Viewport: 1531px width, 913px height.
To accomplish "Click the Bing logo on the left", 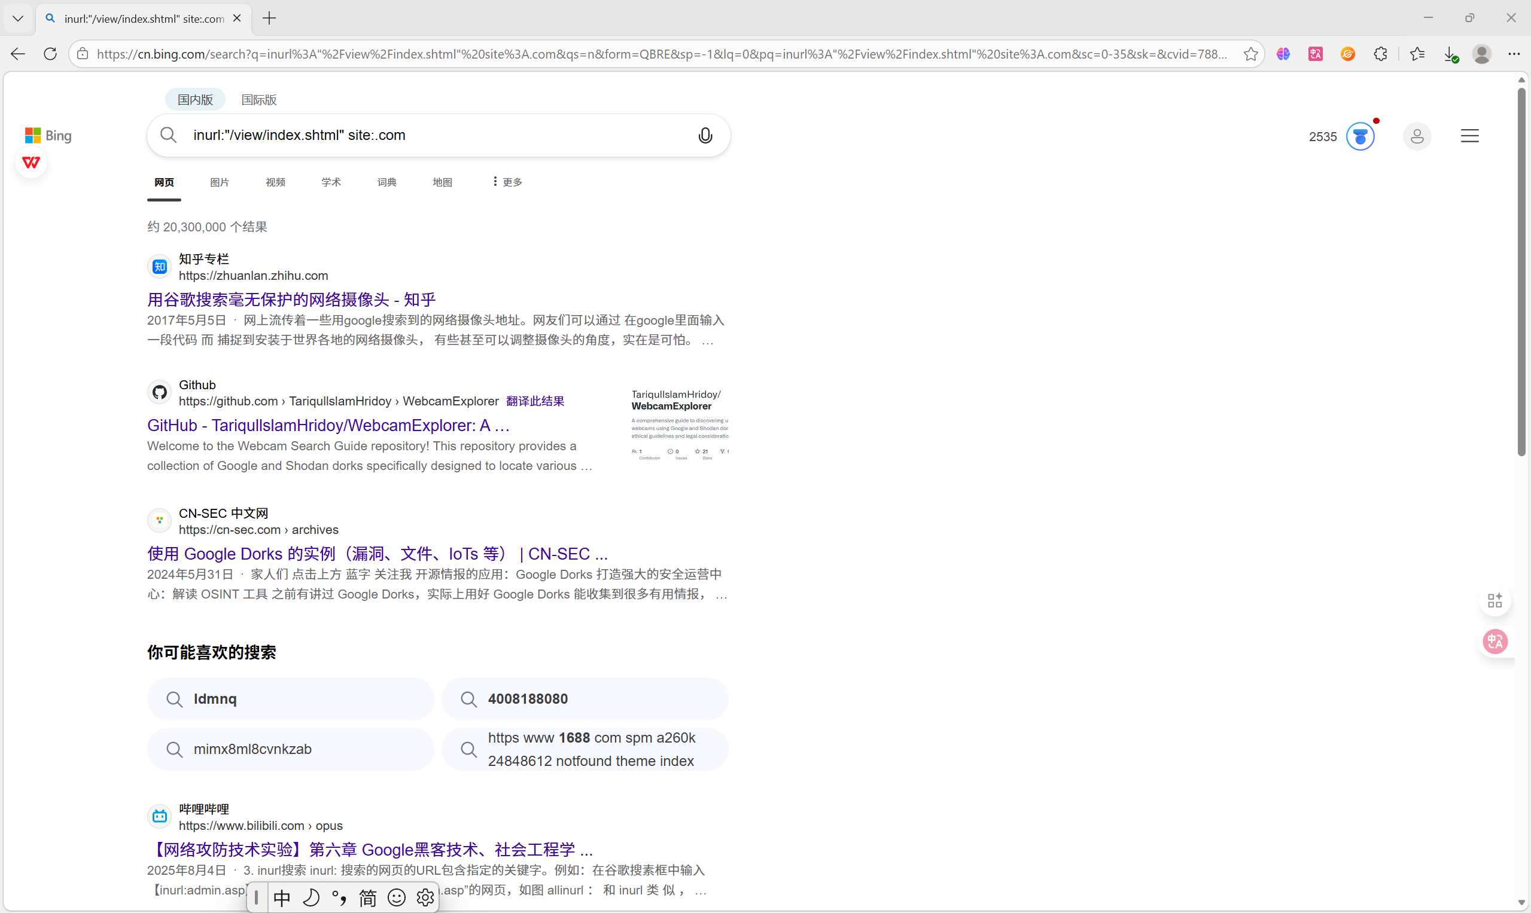I will 47,135.
